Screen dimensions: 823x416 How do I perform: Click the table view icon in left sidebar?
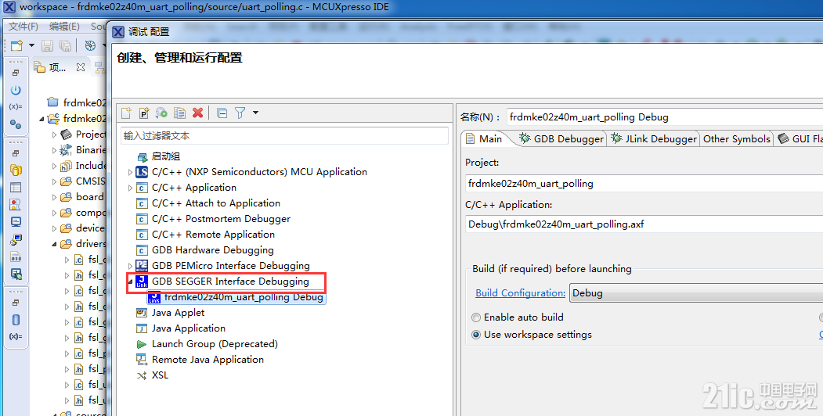pos(16,187)
